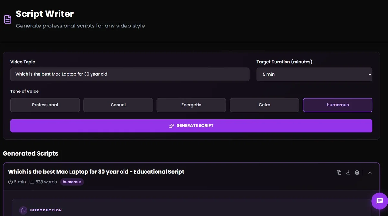Collapse the generated script card
The image size is (388, 216).
pos(370,172)
